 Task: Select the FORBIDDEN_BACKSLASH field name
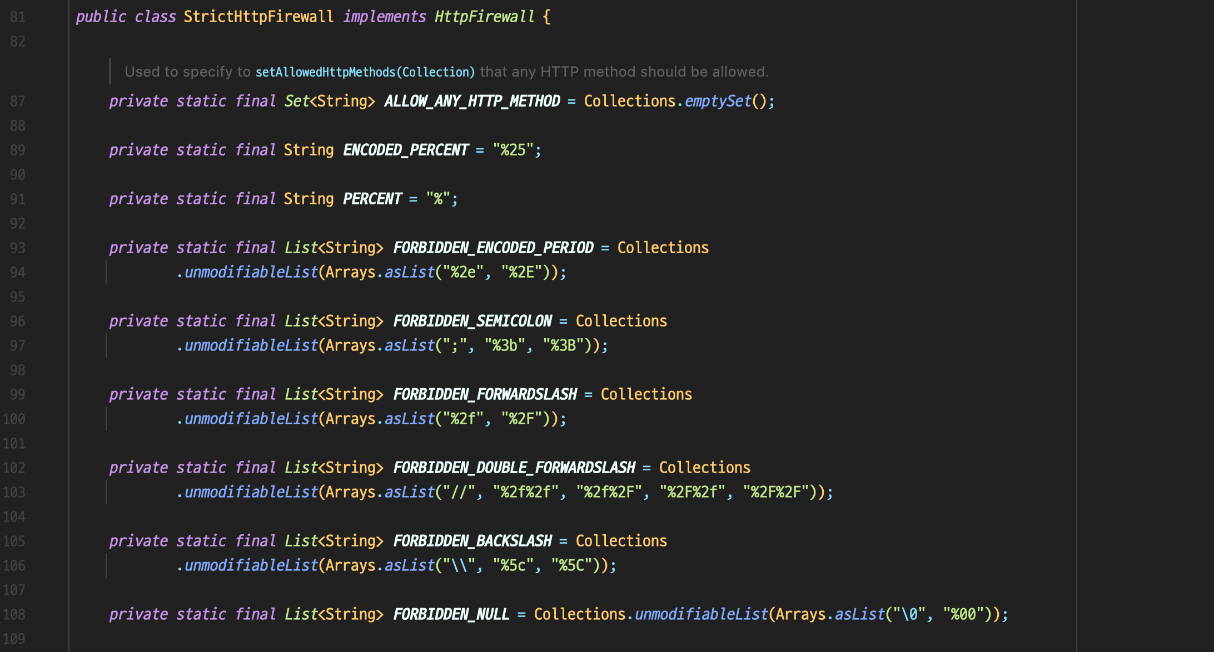tap(472, 541)
